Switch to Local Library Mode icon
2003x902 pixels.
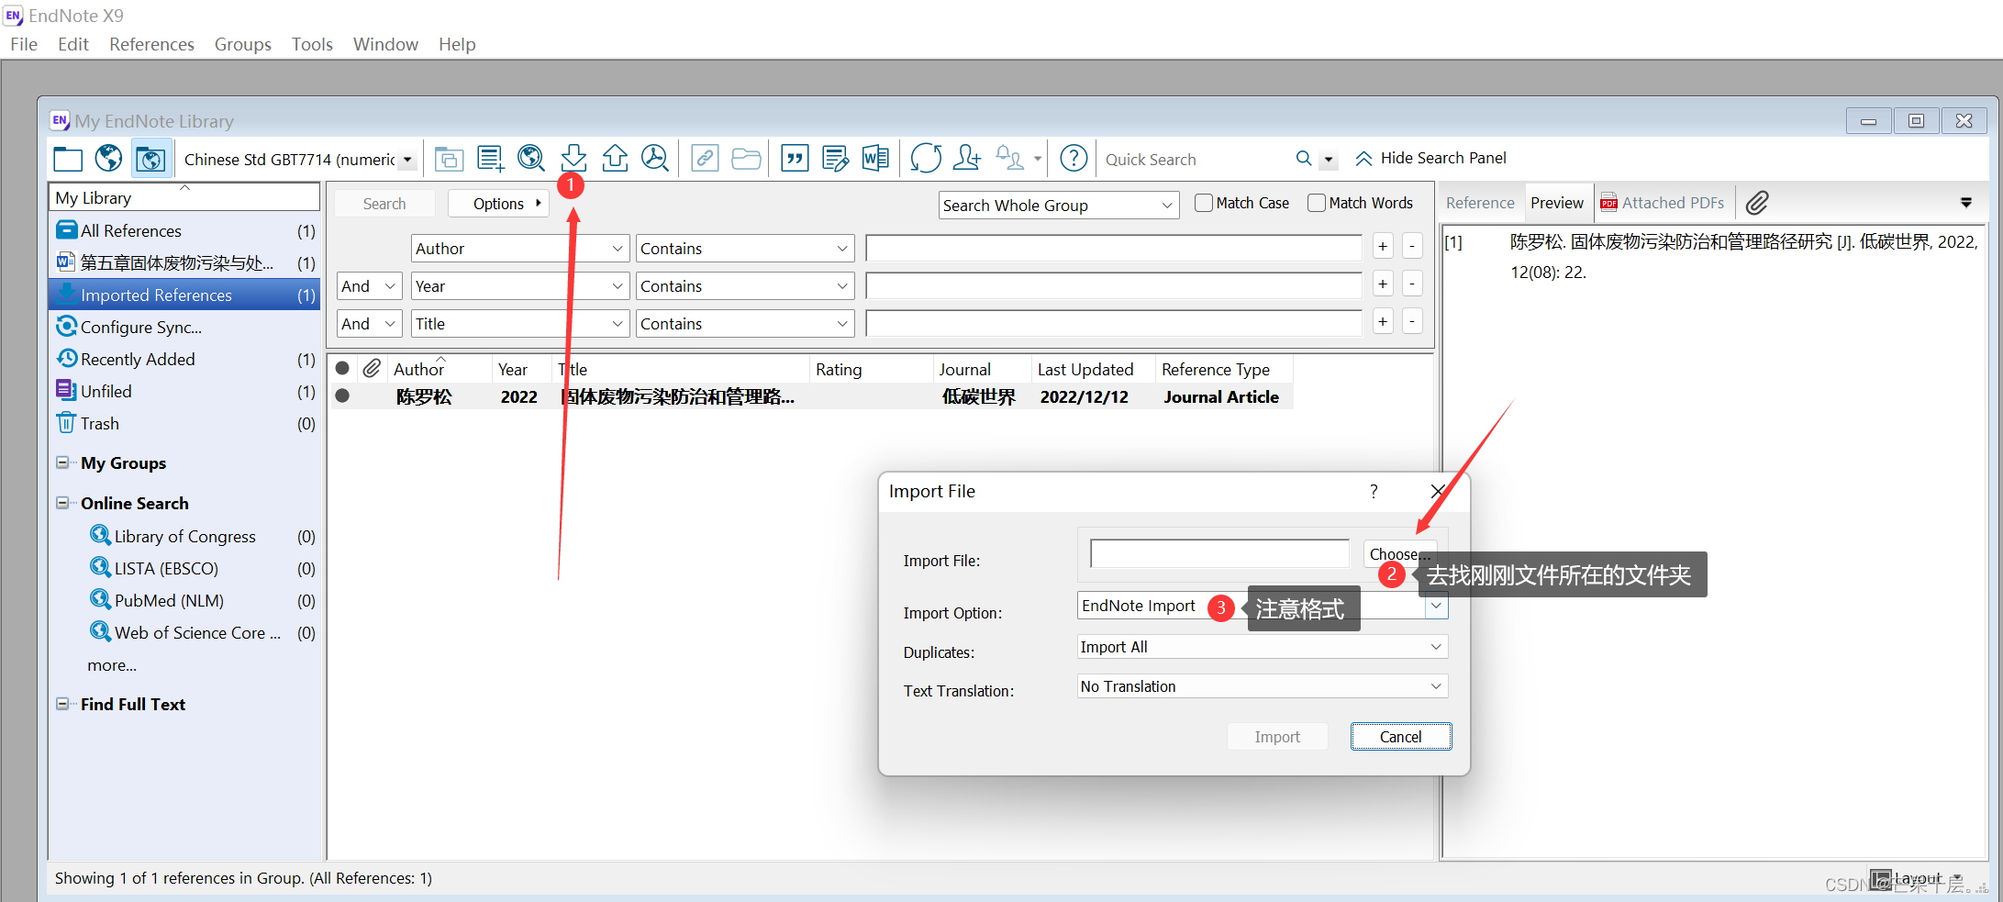click(68, 159)
